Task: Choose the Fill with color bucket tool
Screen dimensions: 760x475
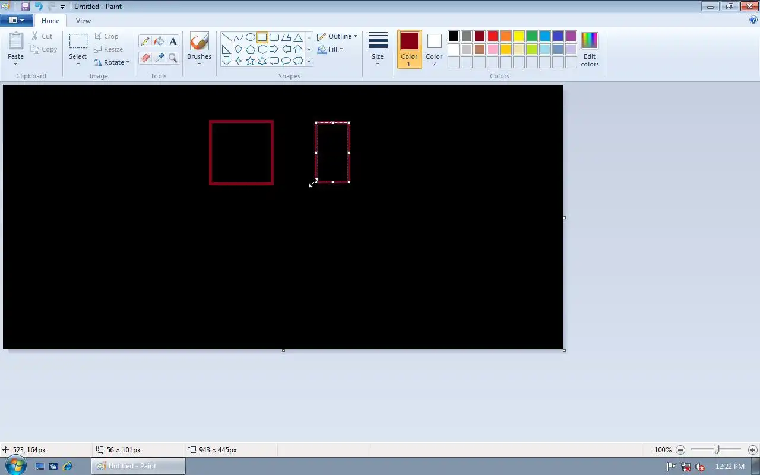Action: 159,42
